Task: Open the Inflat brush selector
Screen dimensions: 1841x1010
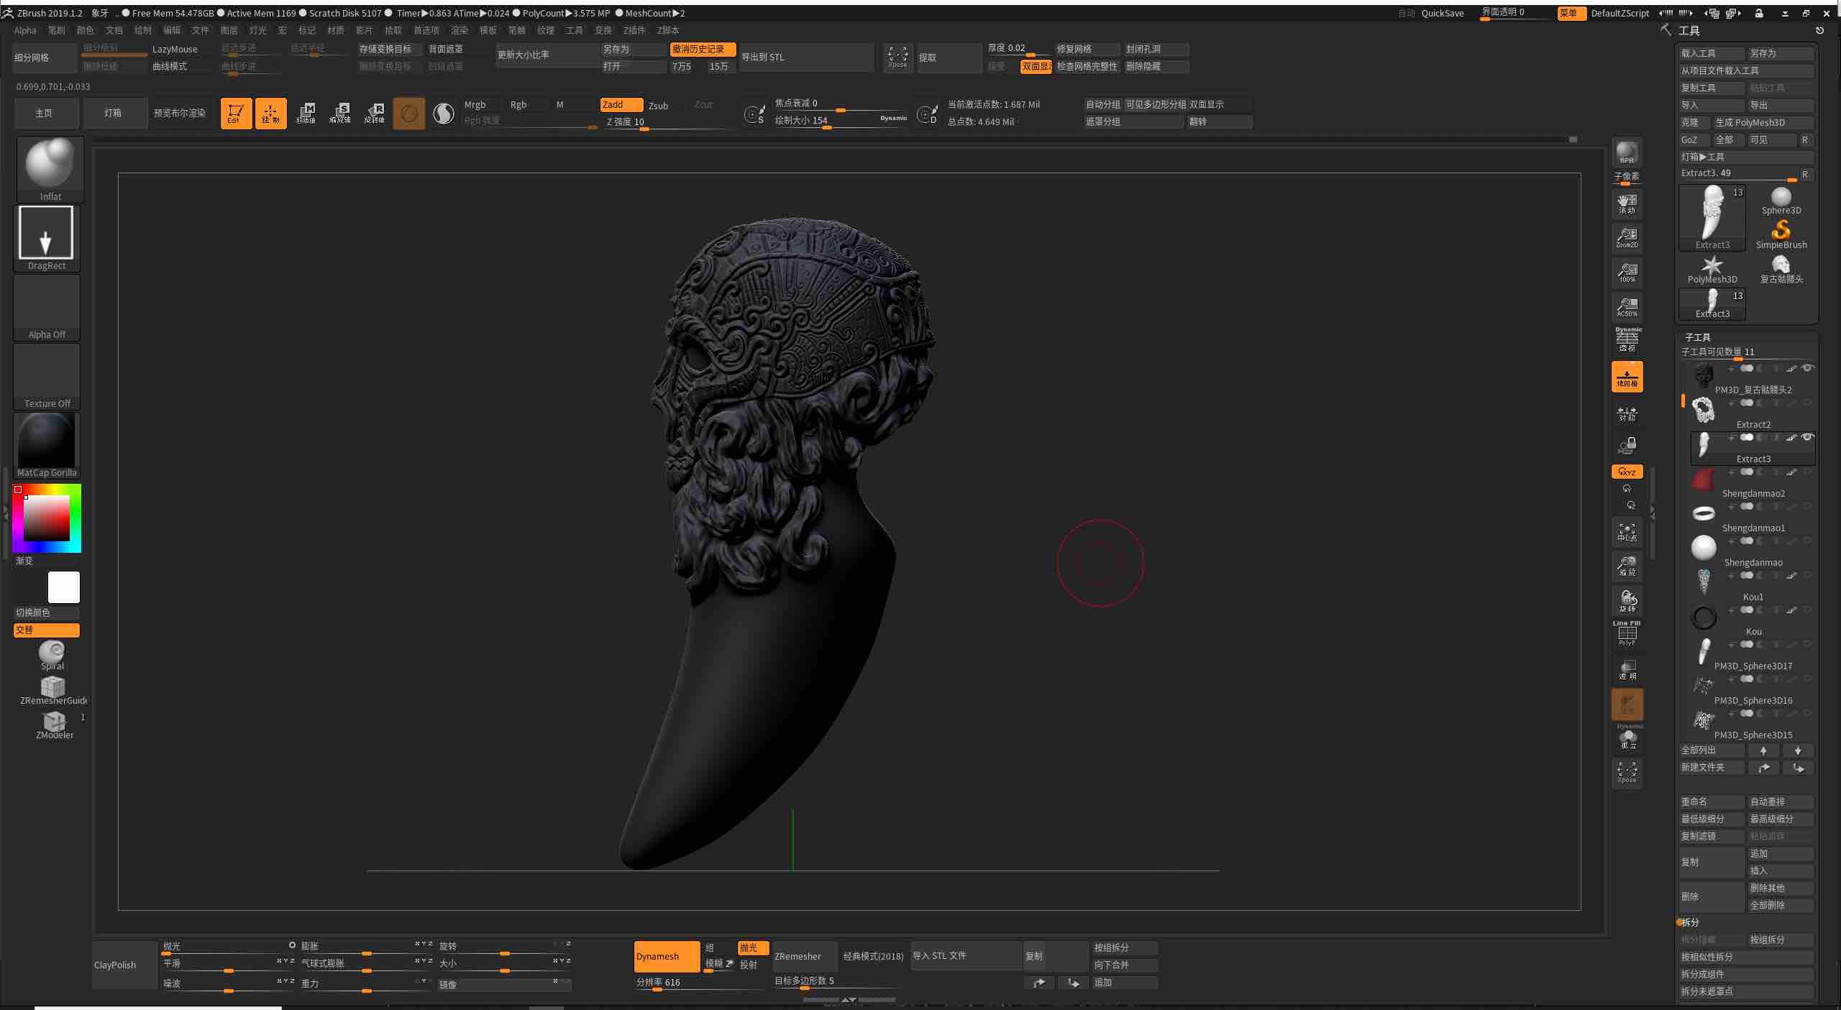Action: click(50, 164)
